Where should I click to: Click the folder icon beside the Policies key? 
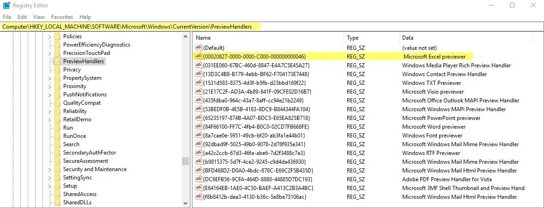point(57,36)
